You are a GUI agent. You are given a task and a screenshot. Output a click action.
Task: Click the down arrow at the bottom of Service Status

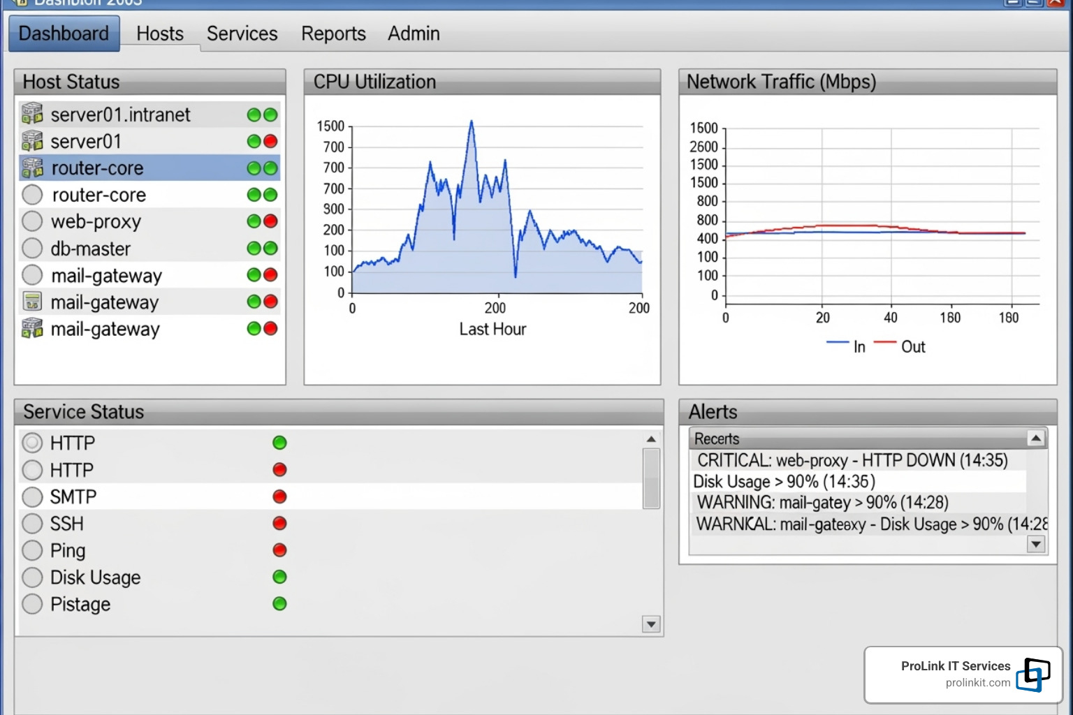pos(651,624)
